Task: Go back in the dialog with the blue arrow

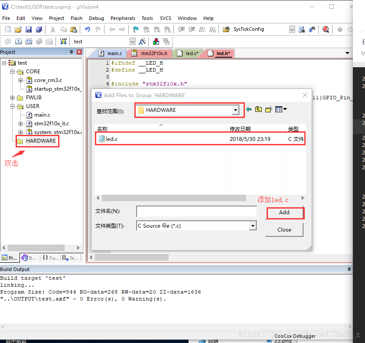Action: pos(249,109)
